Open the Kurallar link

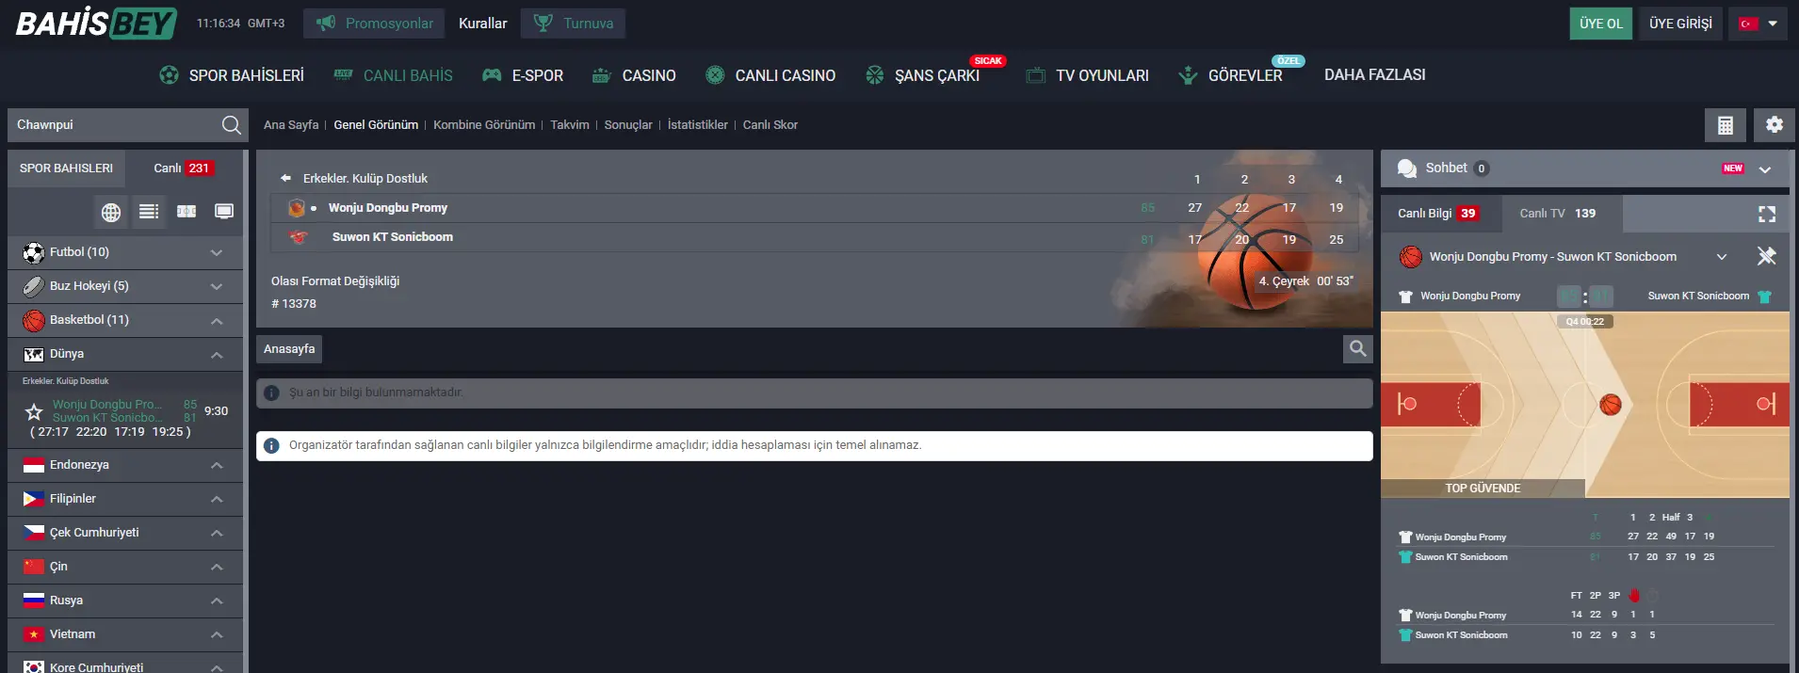(482, 24)
